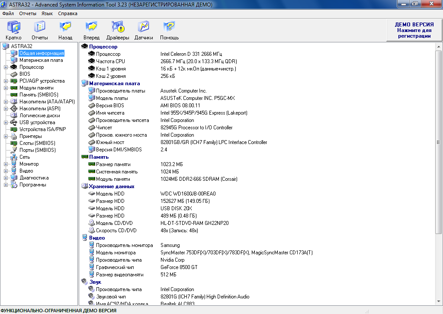This screenshot has height=314, width=443.
Task: Open the Файл menu
Action: 8,13
